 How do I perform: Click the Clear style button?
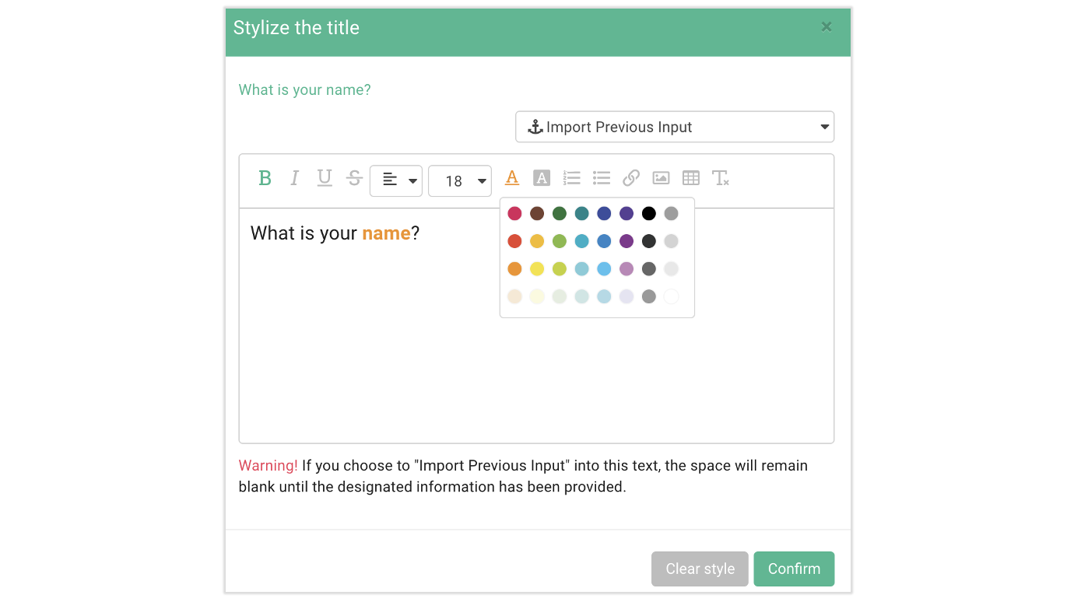pos(699,569)
